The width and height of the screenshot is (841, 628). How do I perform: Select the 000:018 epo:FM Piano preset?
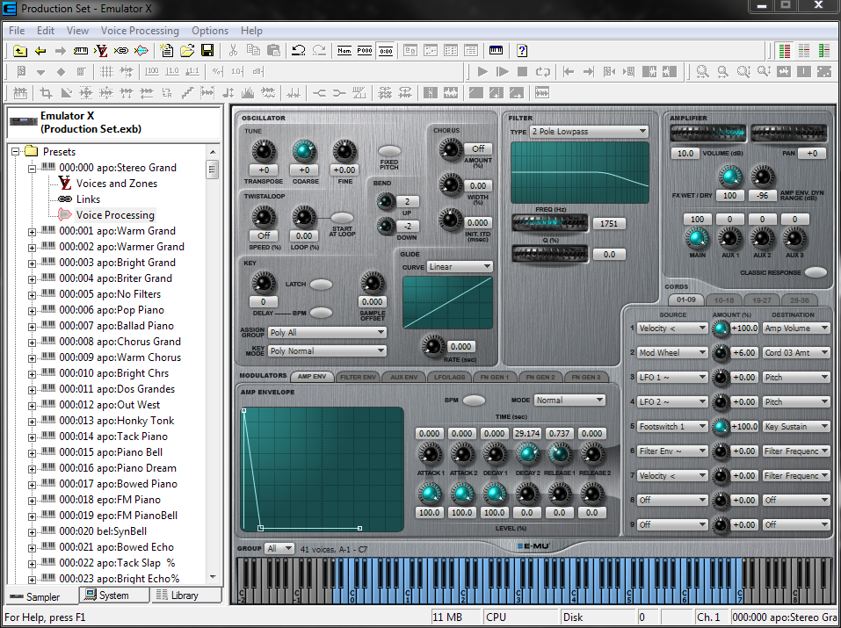[110, 500]
